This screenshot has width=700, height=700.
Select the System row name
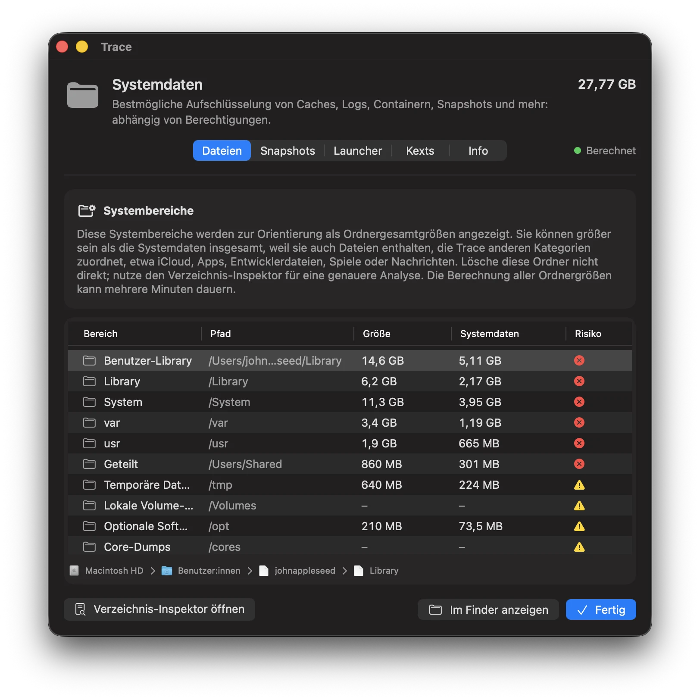123,402
